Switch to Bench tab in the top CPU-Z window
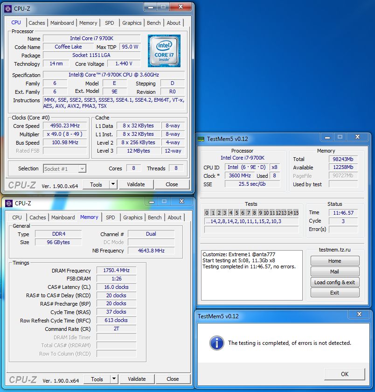Viewport: 375px width, 392px height. pos(153,23)
